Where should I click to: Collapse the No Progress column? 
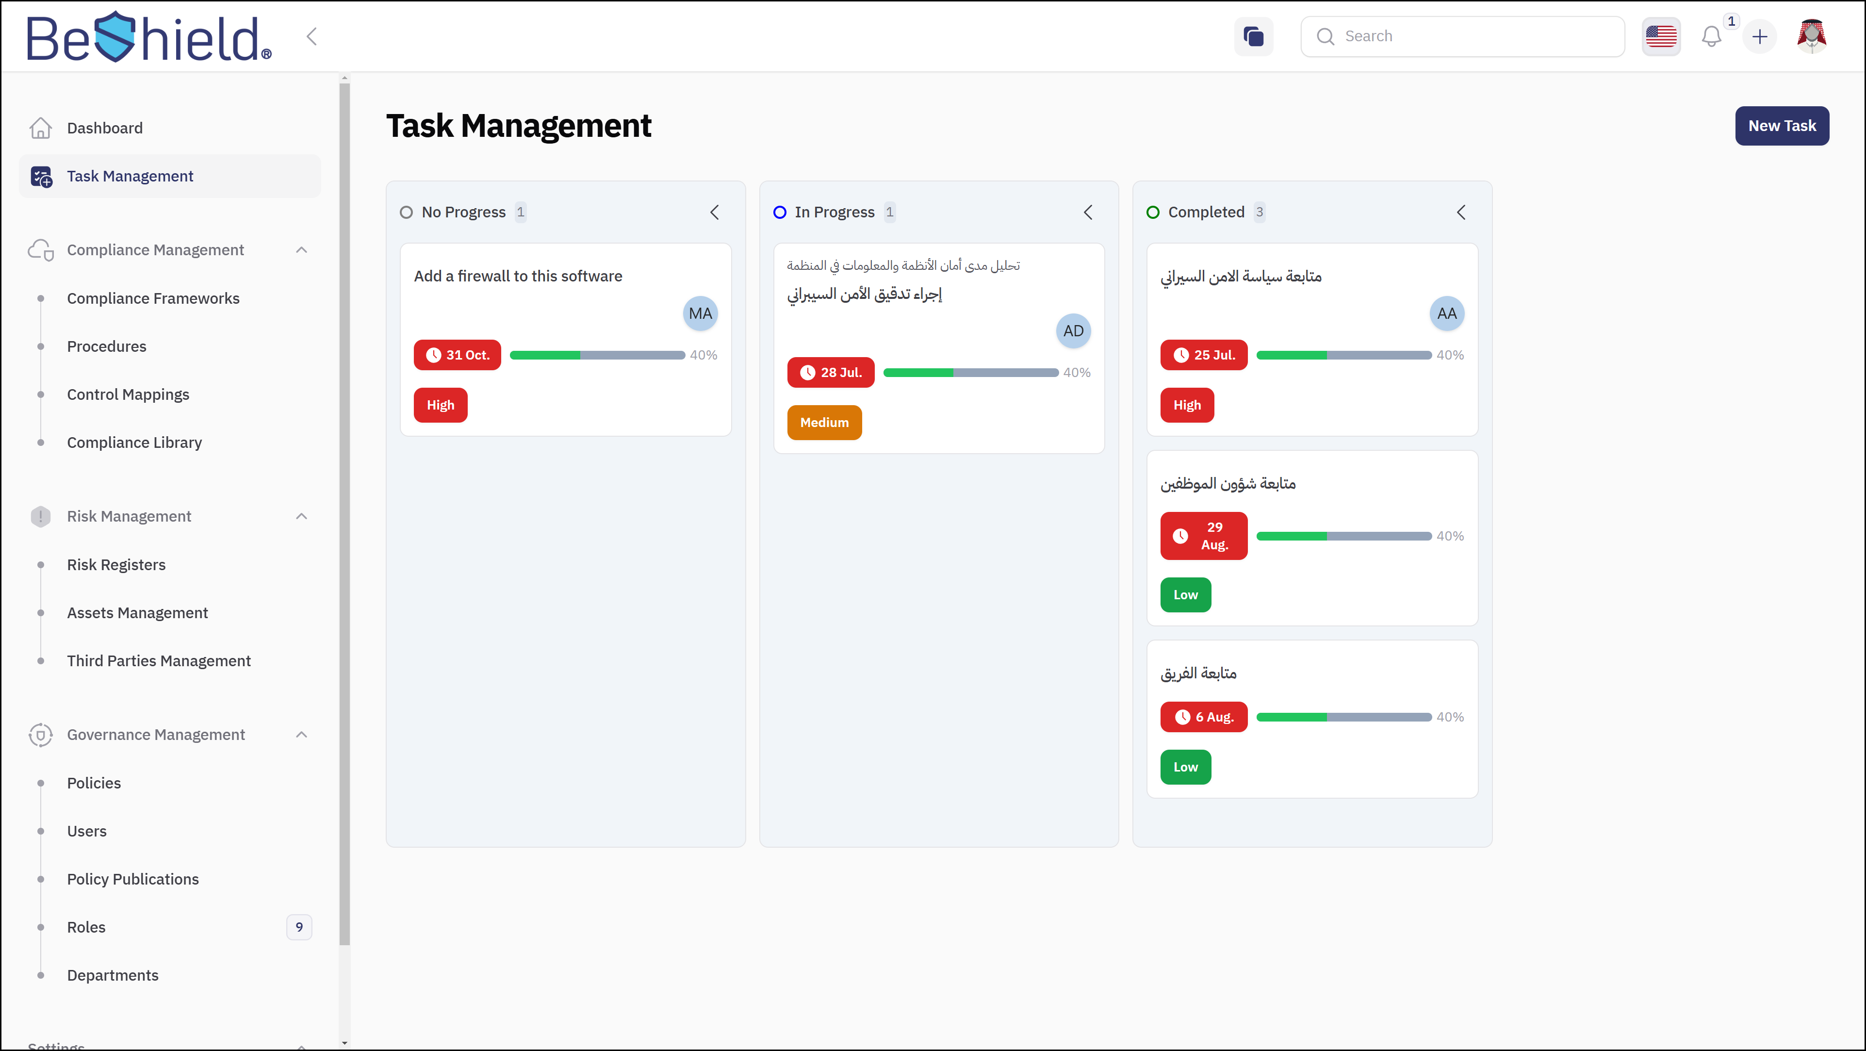pos(714,212)
